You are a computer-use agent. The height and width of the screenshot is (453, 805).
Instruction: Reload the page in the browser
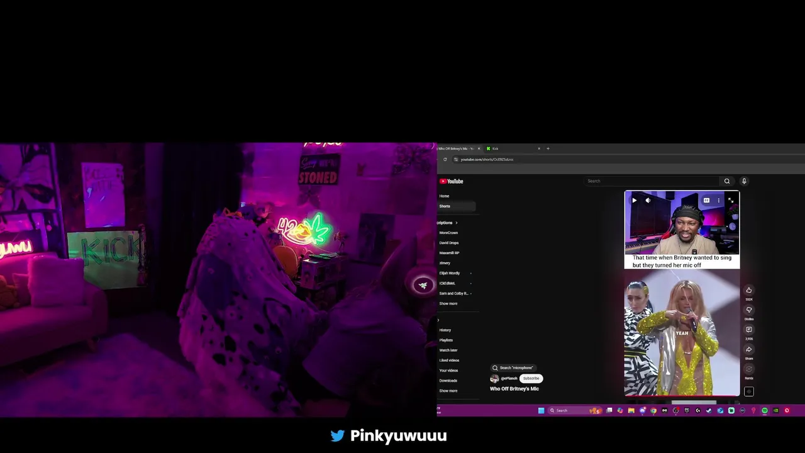point(445,159)
